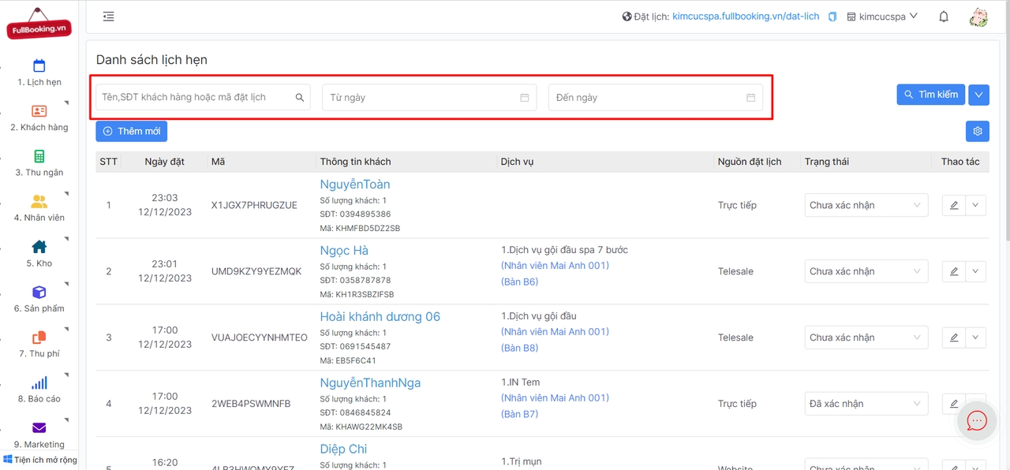Open table settings with the gear icon
The image size is (1010, 470).
(977, 131)
